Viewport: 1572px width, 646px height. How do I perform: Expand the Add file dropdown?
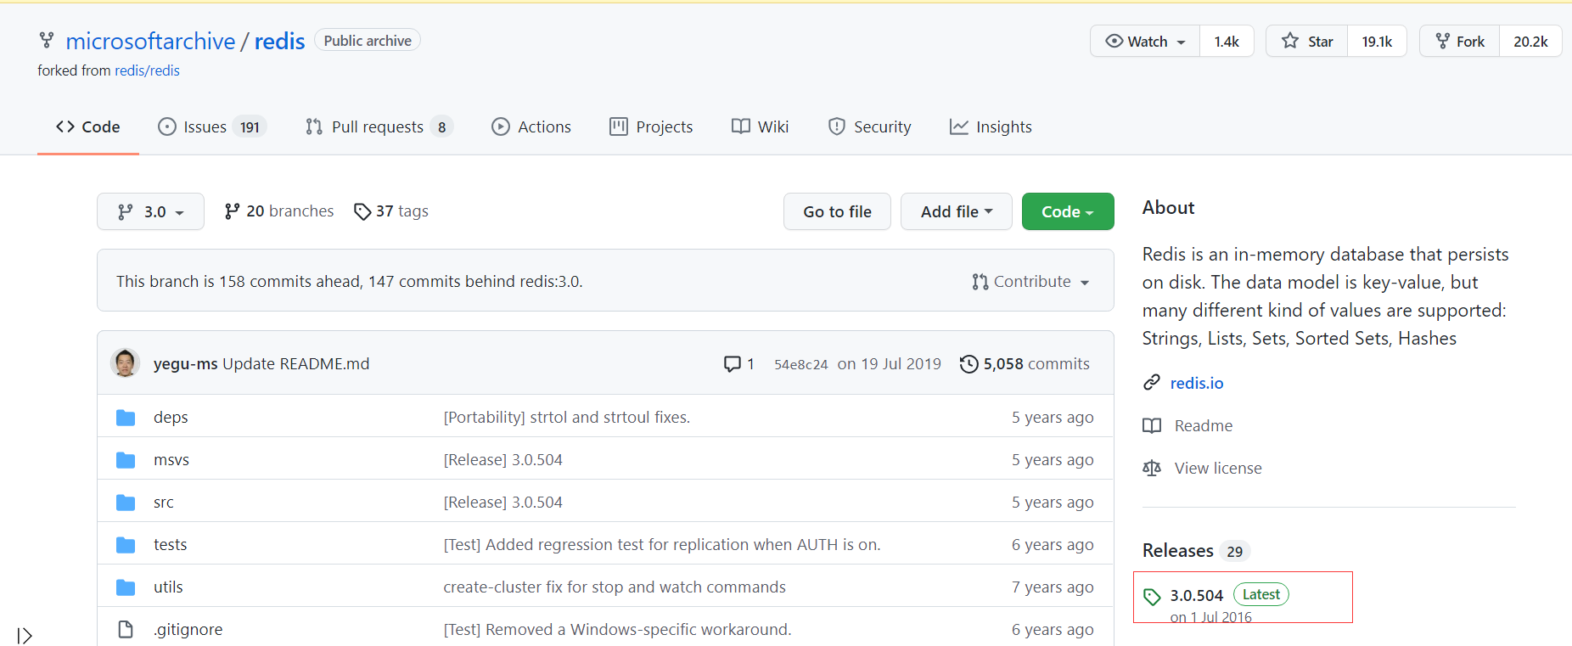(956, 211)
